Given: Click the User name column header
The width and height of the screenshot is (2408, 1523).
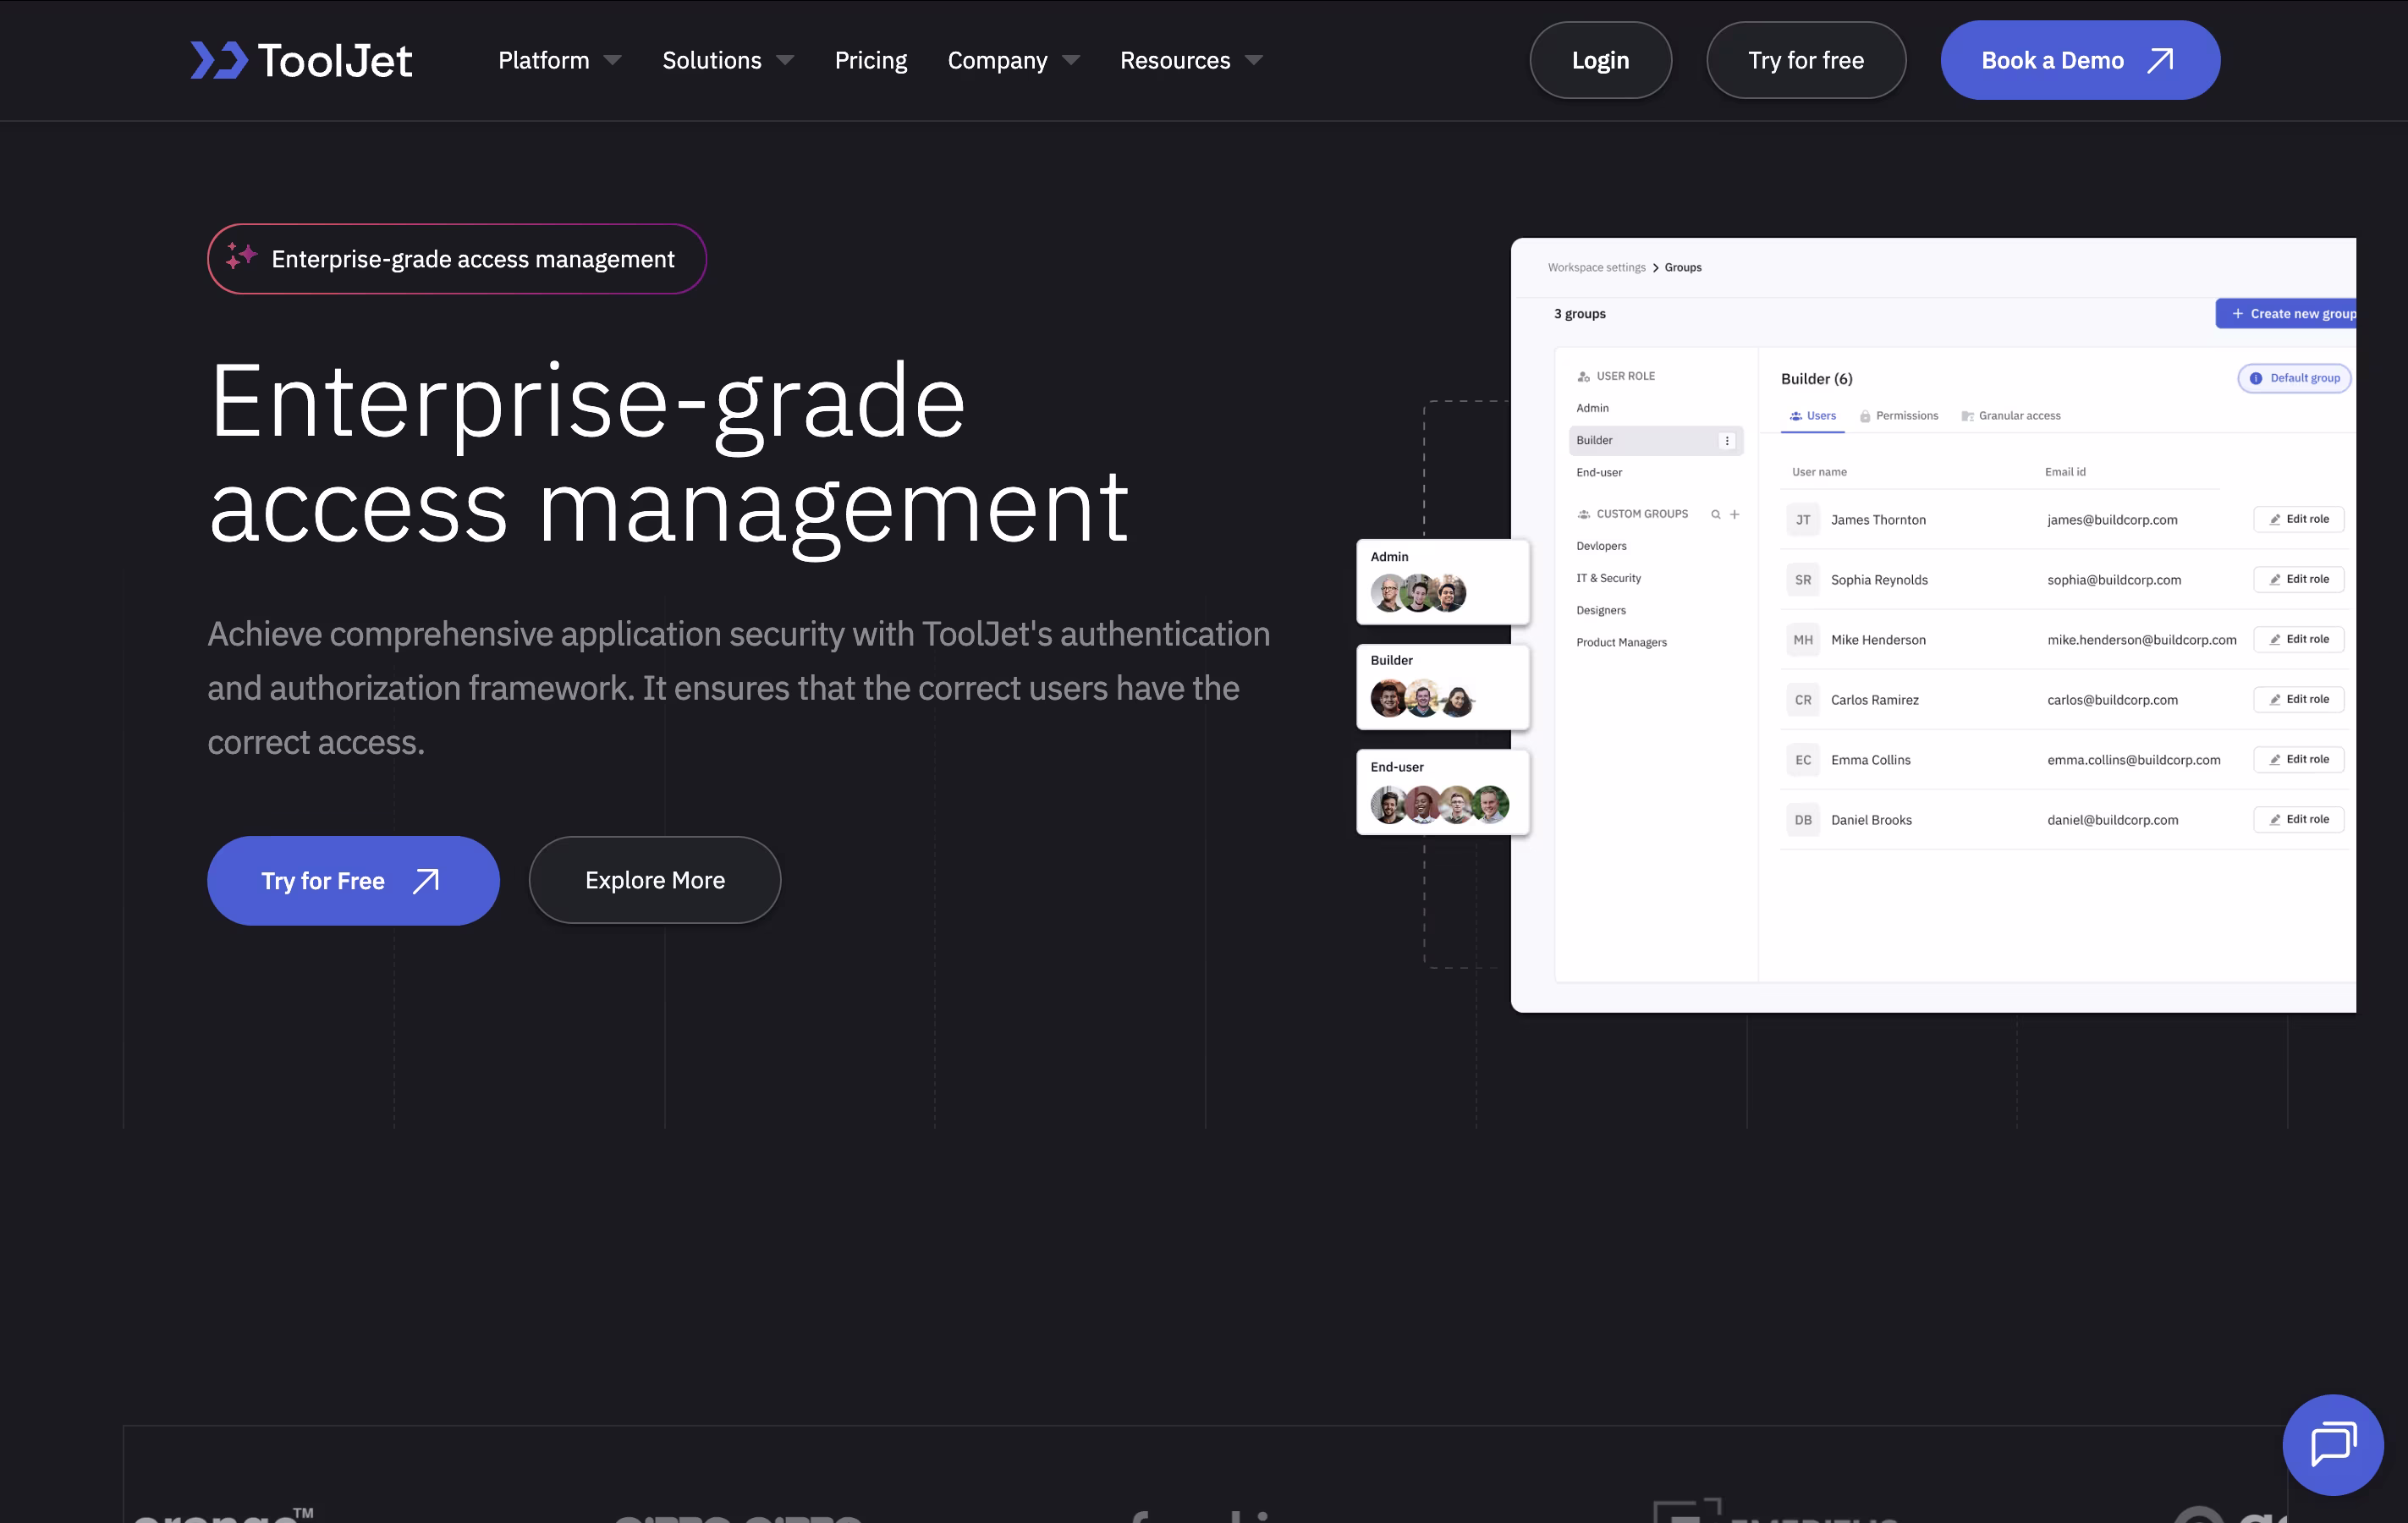Looking at the screenshot, I should coord(1819,472).
